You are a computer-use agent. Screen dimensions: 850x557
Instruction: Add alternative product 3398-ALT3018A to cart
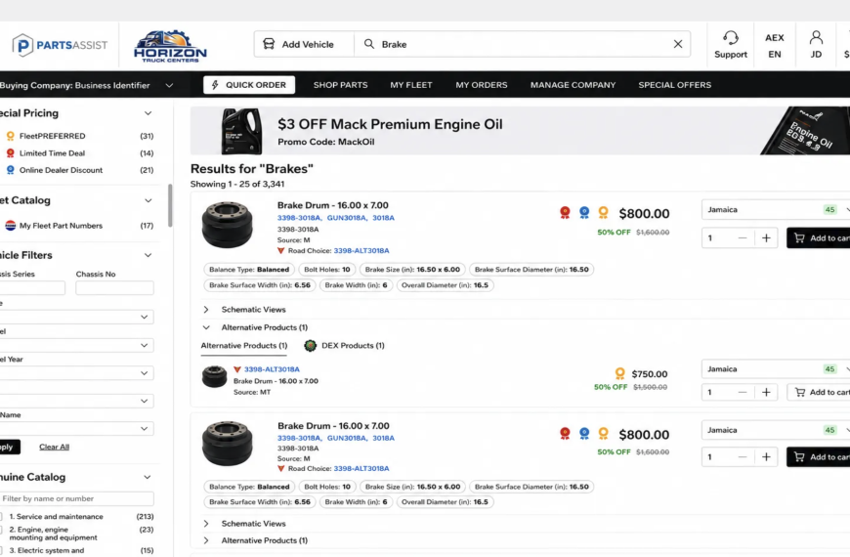pyautogui.click(x=818, y=392)
